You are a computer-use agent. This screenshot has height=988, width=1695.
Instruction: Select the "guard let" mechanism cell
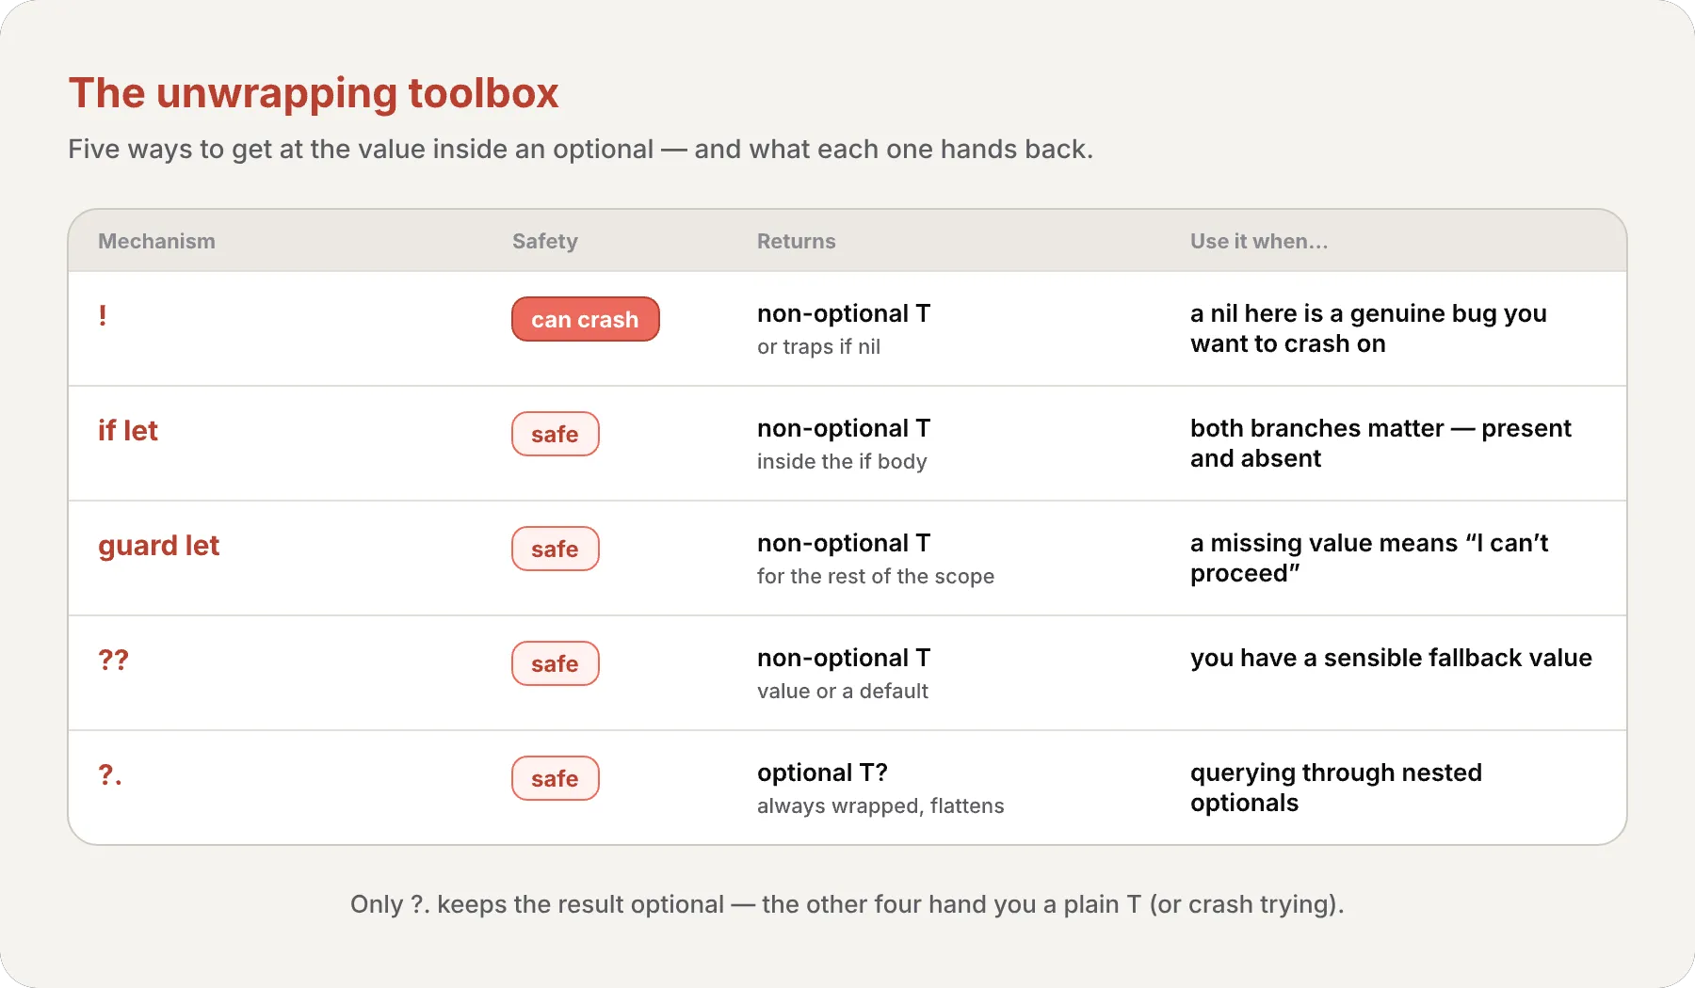coord(158,546)
